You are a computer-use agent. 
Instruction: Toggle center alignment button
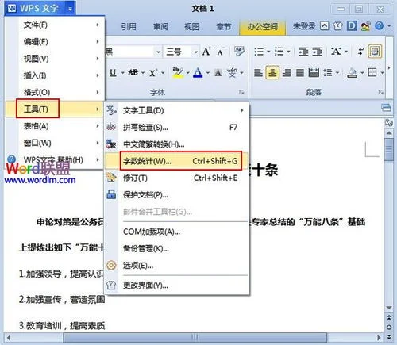pos(272,72)
